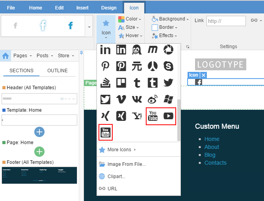264x201 pixels.
Task: Click the Blog link in Custom Menu
Action: (210, 155)
